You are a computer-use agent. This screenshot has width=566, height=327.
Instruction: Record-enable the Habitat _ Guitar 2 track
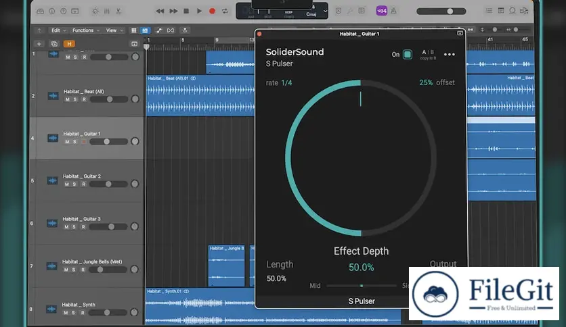(x=83, y=184)
